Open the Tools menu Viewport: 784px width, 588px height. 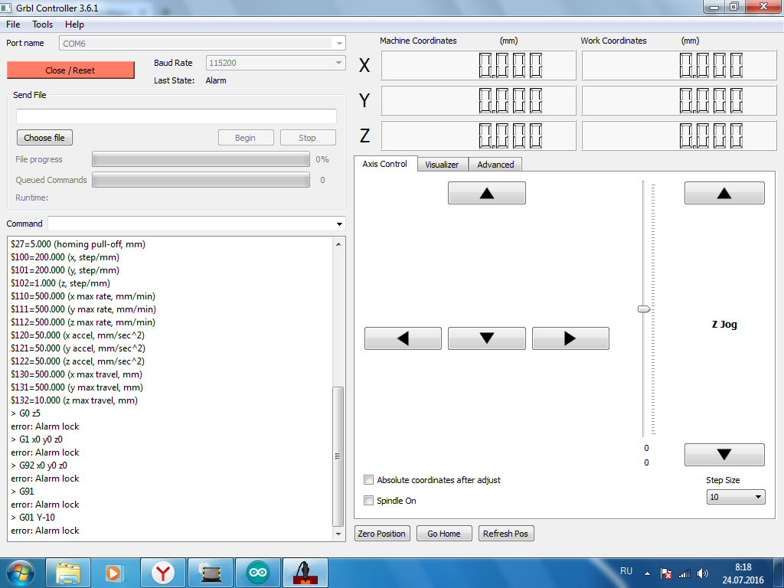43,24
